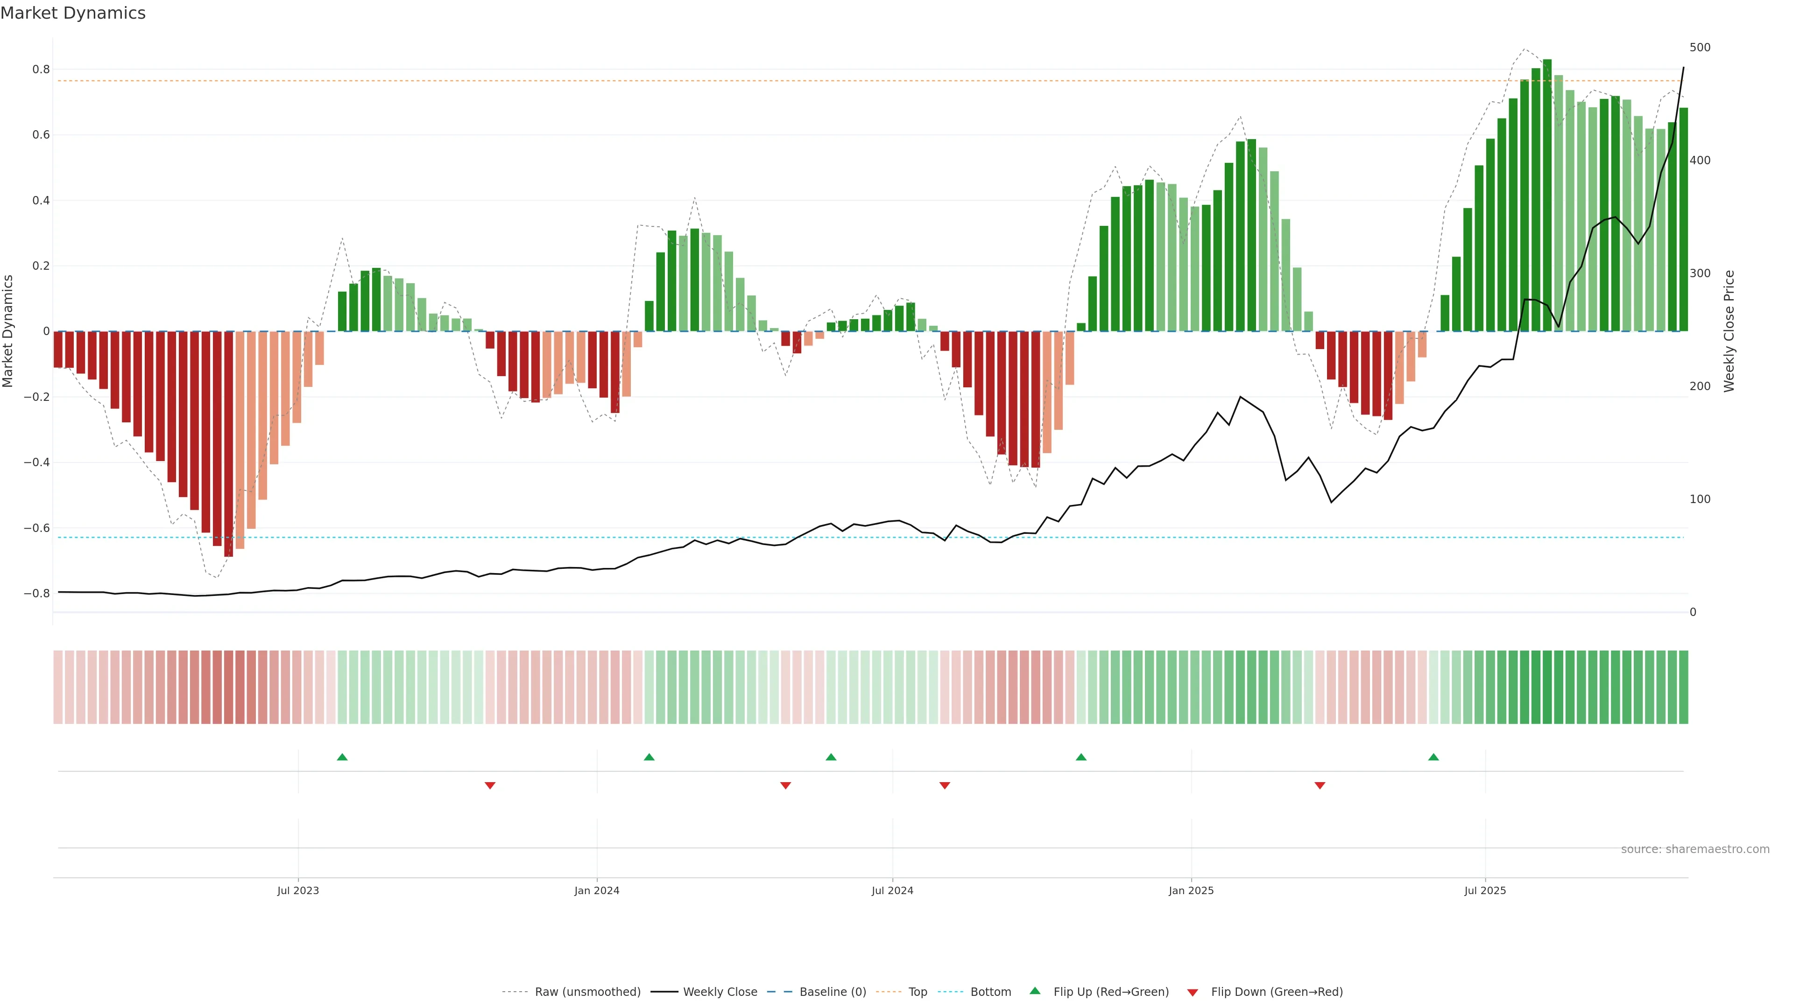This screenshot has height=1008, width=1793.
Task: Click the flip-down triangle just after Jul 2024
Action: coord(945,785)
